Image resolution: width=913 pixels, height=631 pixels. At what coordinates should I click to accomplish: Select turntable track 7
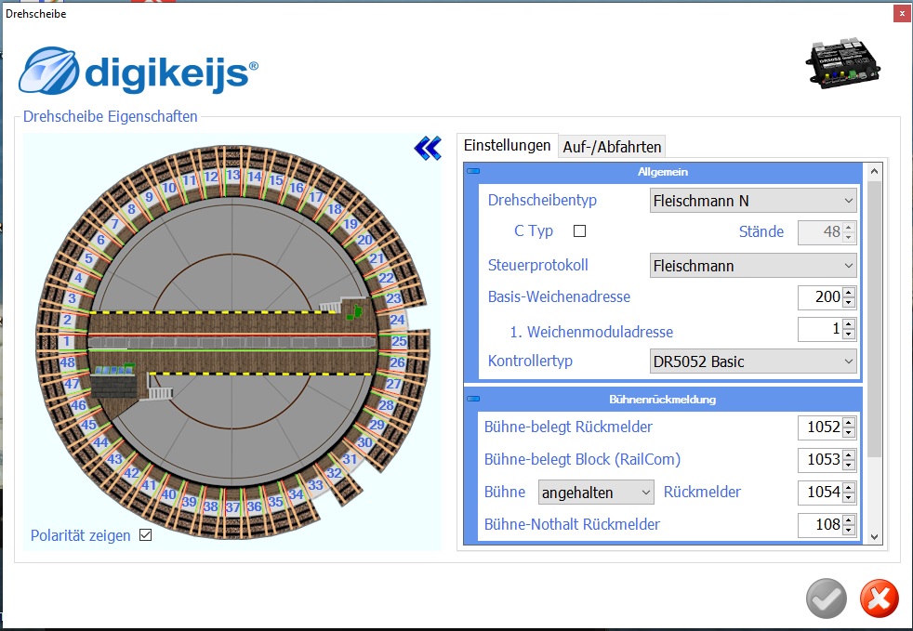pos(114,224)
